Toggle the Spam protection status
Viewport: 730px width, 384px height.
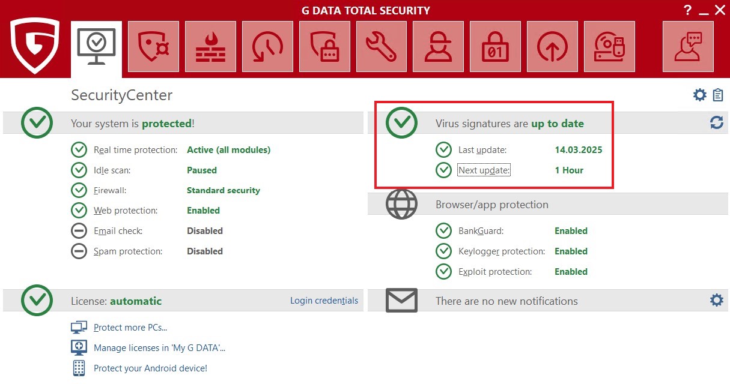(x=204, y=251)
